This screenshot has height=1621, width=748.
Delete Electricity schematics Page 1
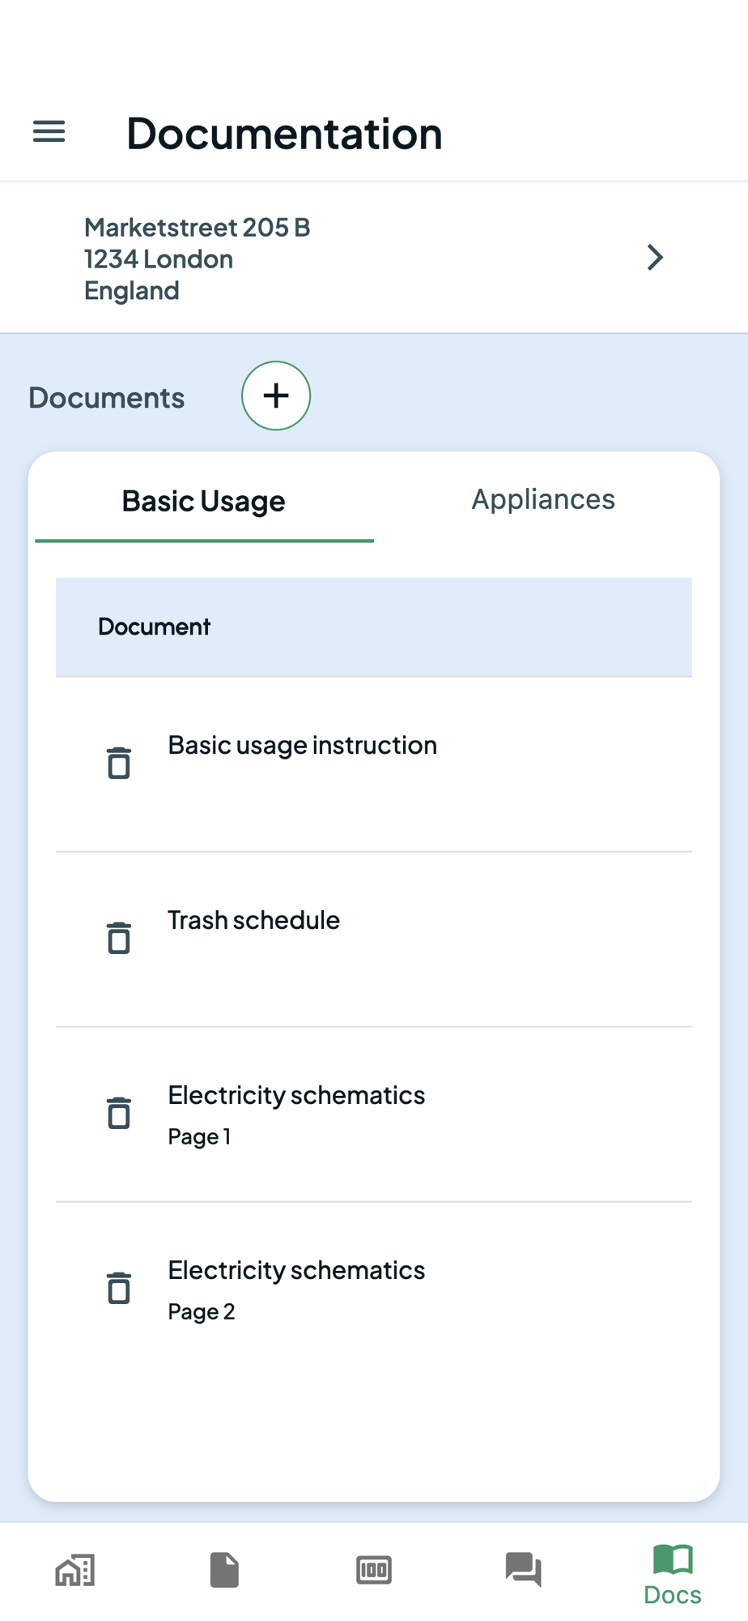point(119,1113)
